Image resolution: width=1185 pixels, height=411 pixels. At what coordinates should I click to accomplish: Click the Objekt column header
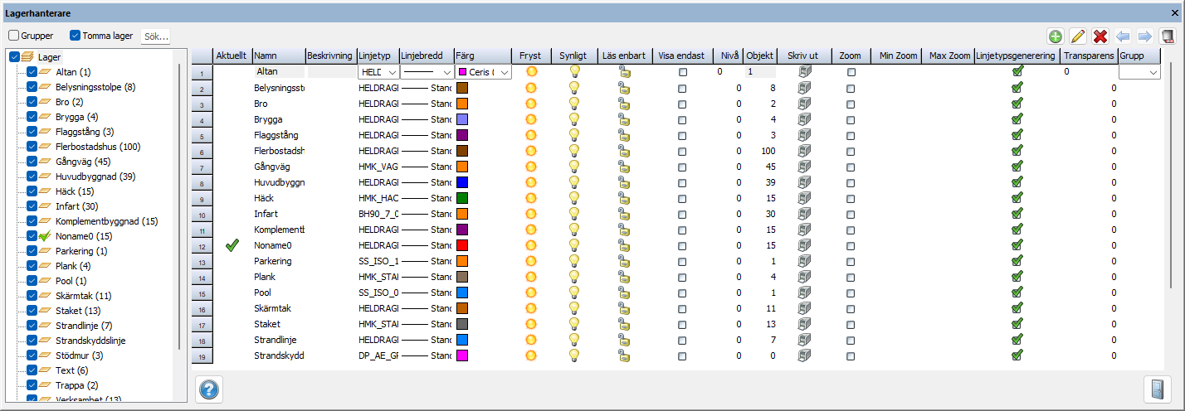759,56
